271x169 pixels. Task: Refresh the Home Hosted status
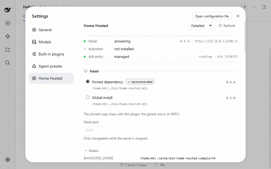click(x=227, y=26)
